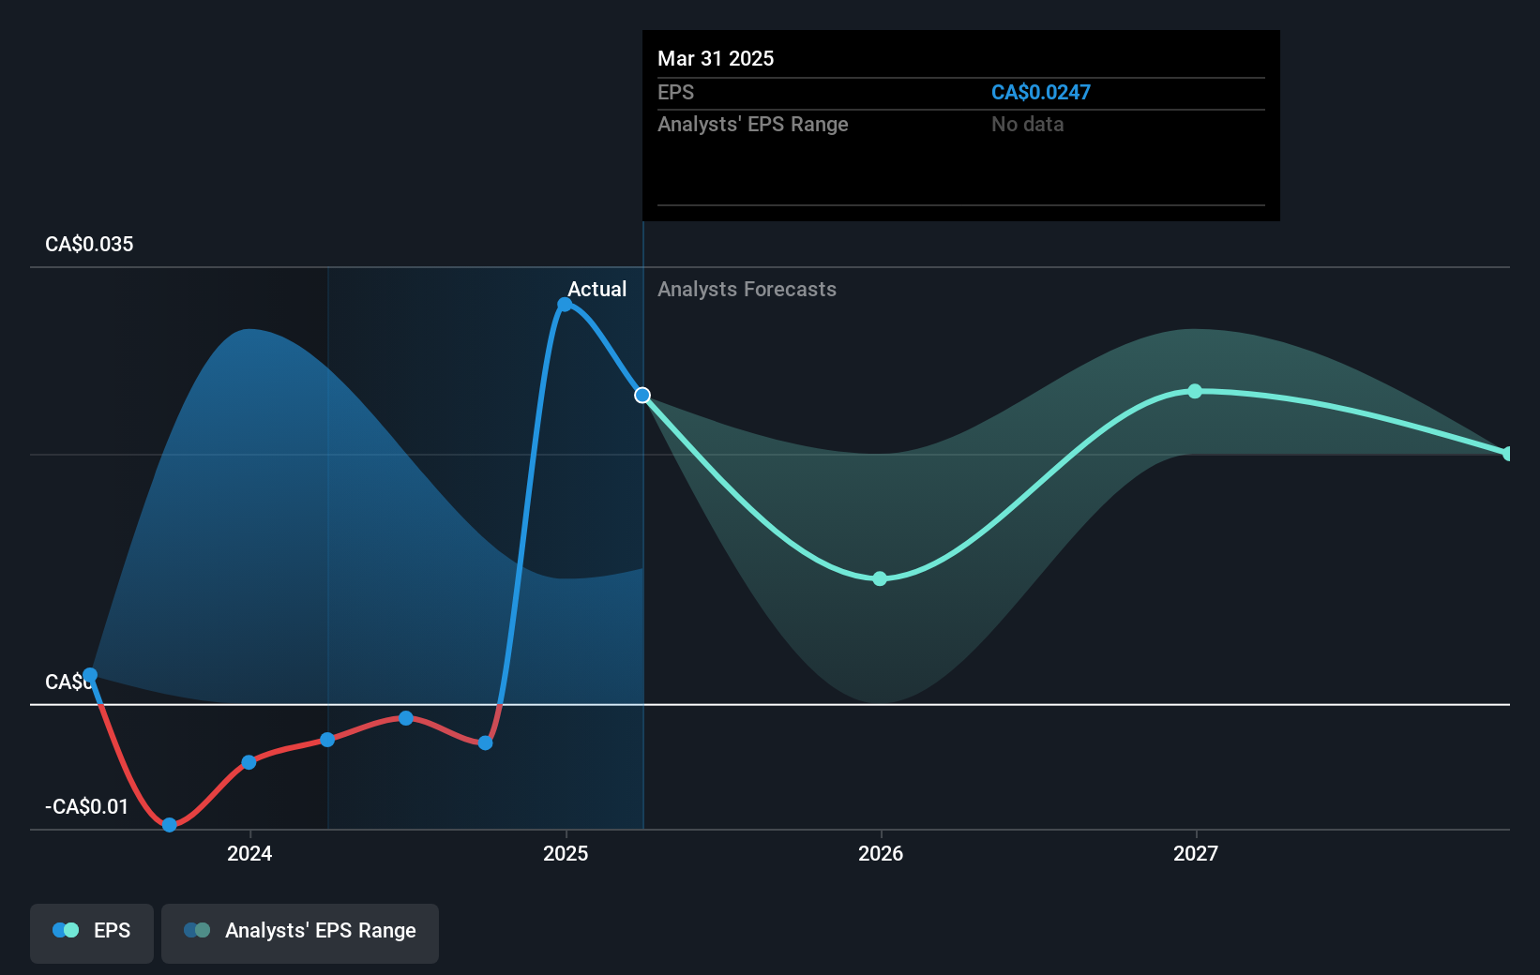Viewport: 1540px width, 975px height.
Task: Click the CA$0.0247 EPS value link
Action: [x=1041, y=92]
